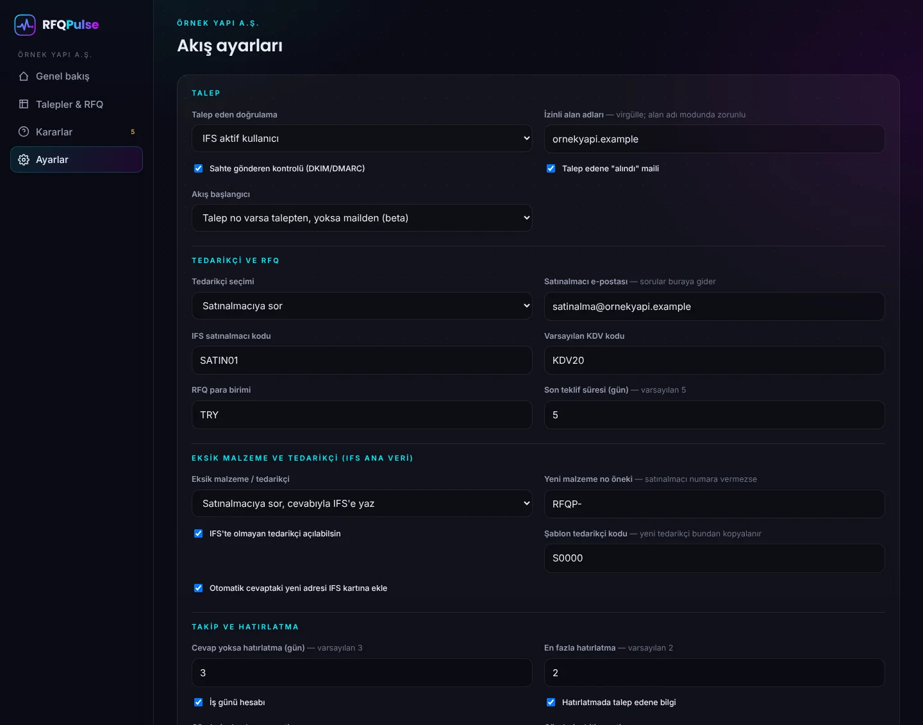Focus the En fazla hatırlatma input
The width and height of the screenshot is (923, 725).
click(x=715, y=673)
